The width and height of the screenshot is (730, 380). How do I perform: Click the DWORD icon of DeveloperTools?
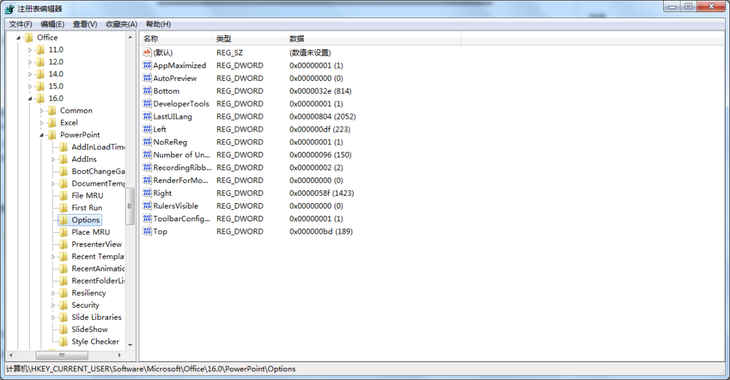click(x=147, y=103)
